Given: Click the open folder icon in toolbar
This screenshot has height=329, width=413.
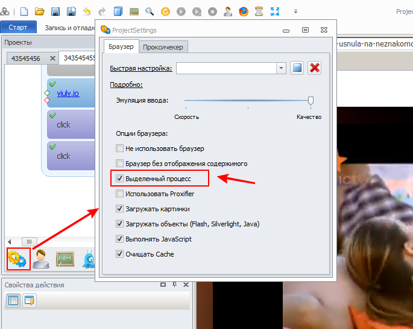Looking at the screenshot, I should click(40, 11).
